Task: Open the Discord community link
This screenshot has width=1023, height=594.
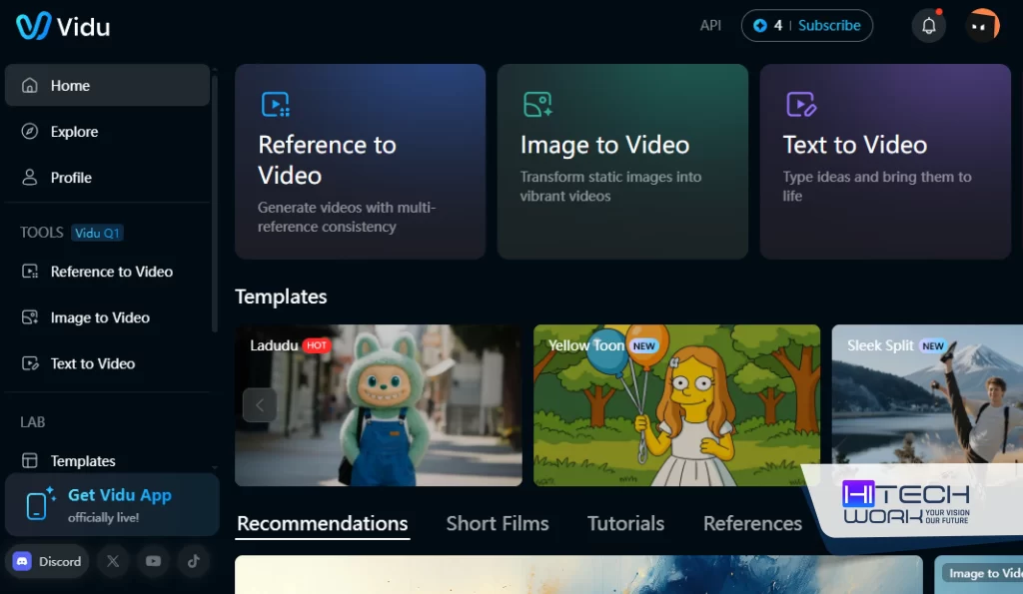Action: [46, 561]
